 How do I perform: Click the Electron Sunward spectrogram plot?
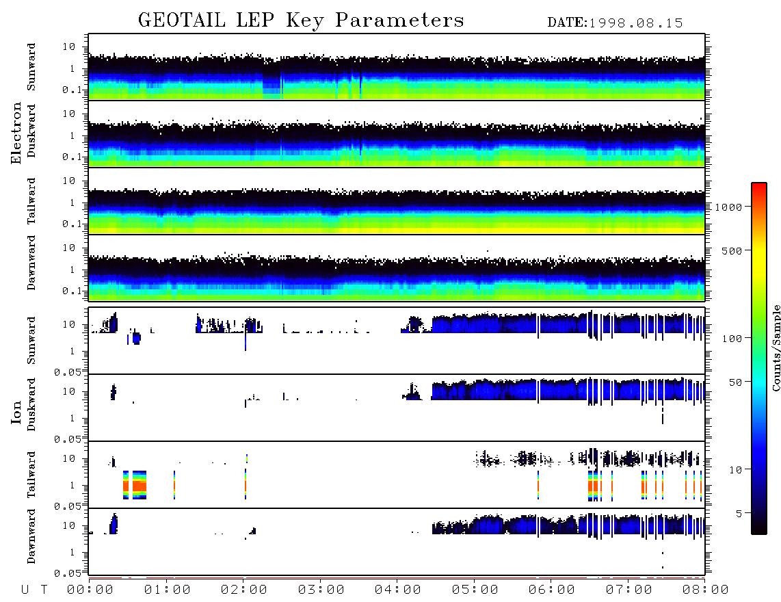click(x=397, y=67)
